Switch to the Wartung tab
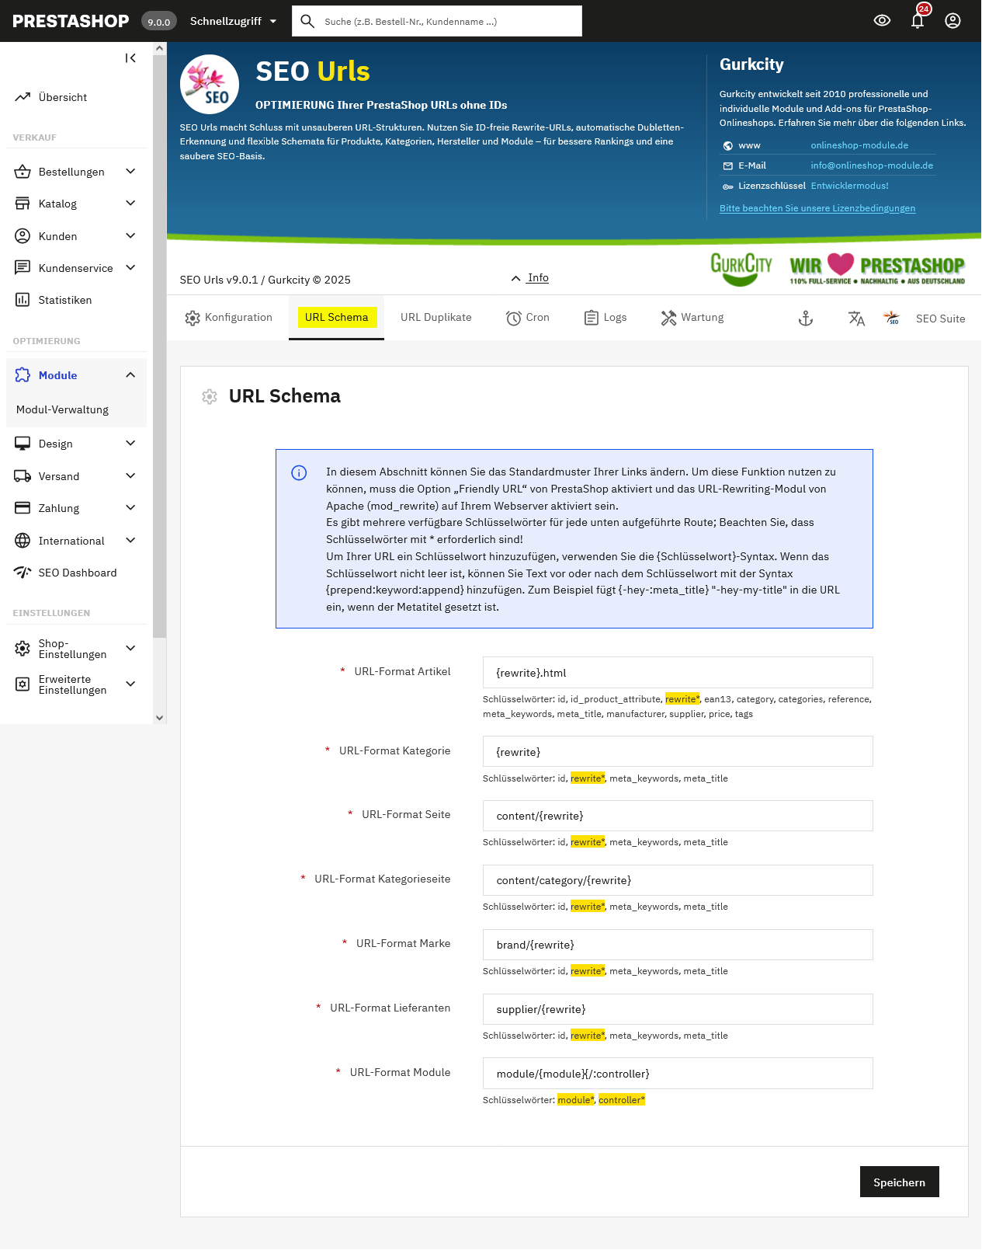The image size is (982, 1250). pos(692,318)
